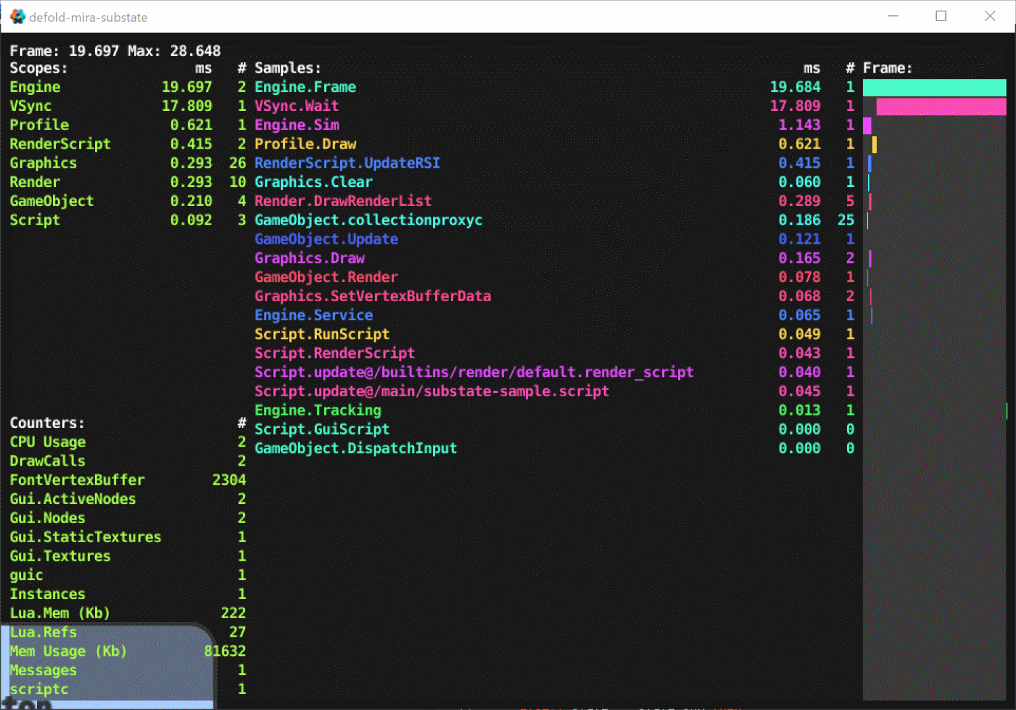Click the Counters: header

[x=47, y=423]
